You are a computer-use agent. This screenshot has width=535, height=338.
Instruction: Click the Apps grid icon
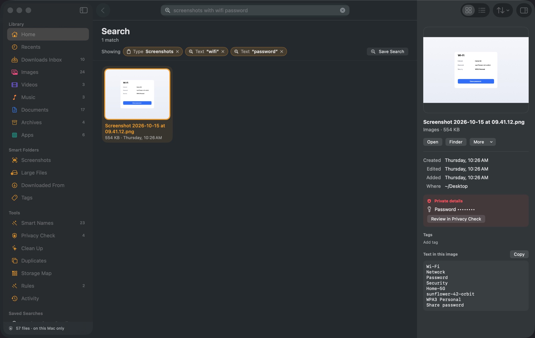point(15,135)
